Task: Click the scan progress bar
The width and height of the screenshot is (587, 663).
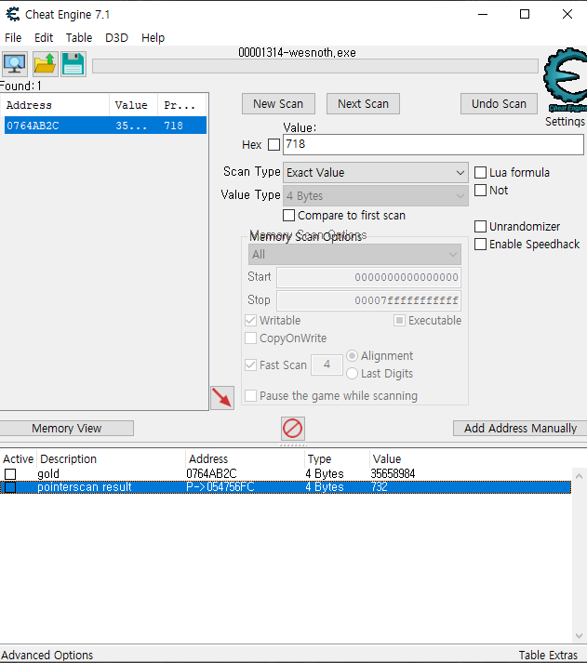Action: click(315, 66)
